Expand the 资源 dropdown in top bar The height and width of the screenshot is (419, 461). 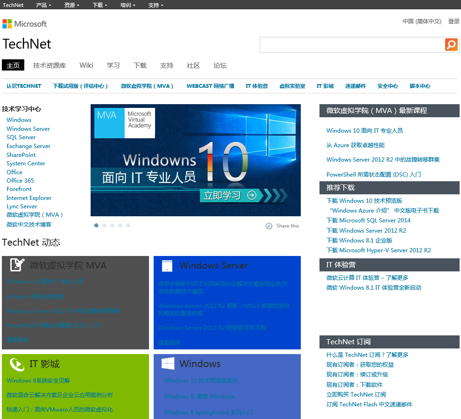72,5
